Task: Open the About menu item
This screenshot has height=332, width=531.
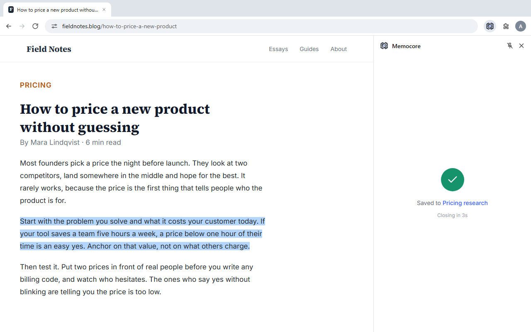Action: click(x=339, y=49)
